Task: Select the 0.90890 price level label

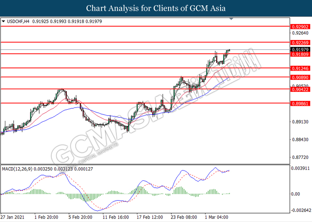Action: (299, 77)
